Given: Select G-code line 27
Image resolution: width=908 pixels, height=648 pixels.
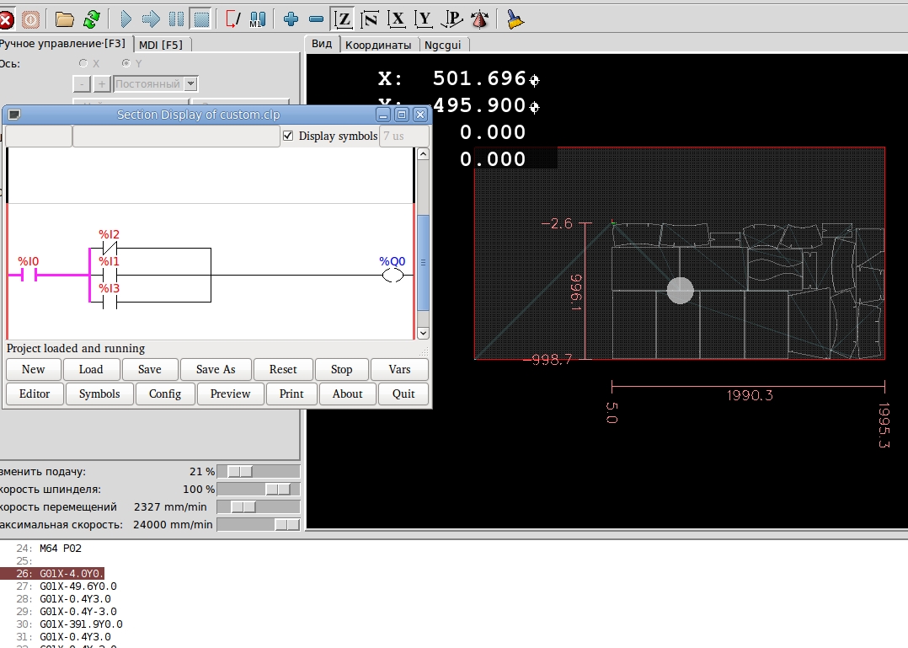Looking at the screenshot, I should click(78, 586).
